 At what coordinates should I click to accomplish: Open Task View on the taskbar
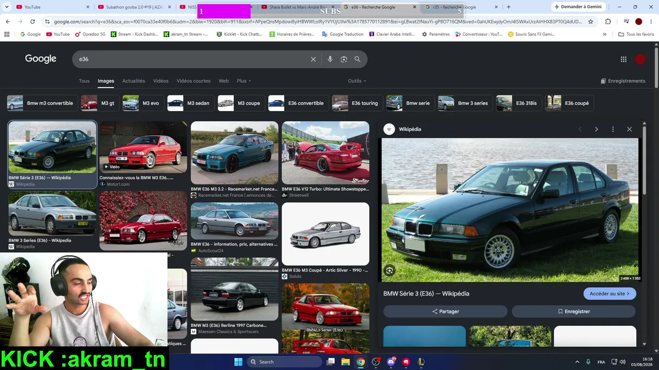point(331,362)
